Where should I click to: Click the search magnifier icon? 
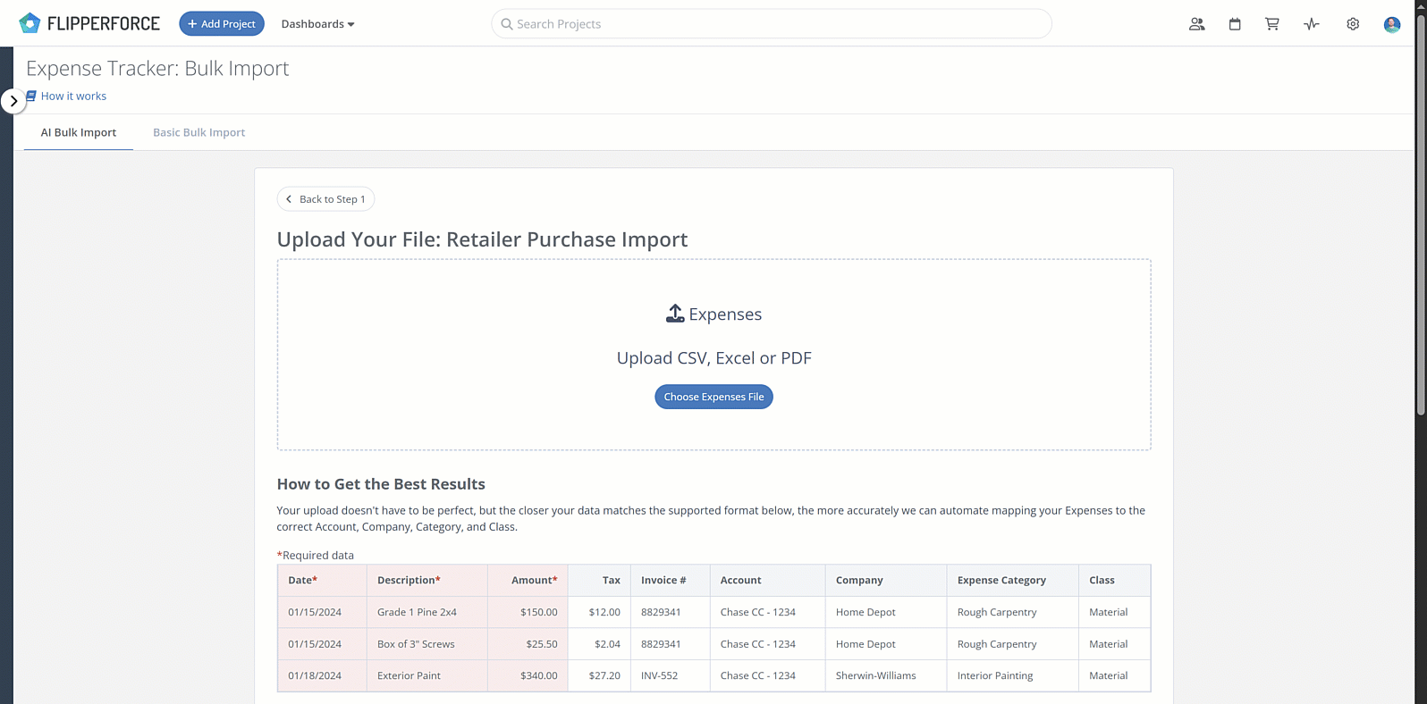click(507, 24)
